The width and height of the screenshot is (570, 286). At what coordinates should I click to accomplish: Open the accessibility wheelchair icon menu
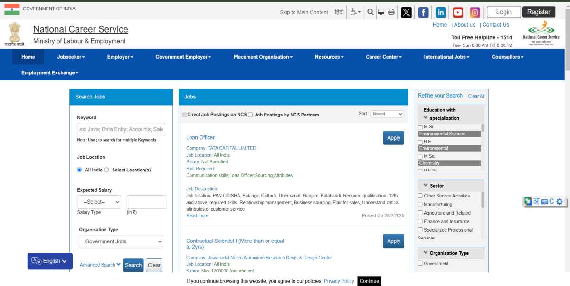pos(355,12)
